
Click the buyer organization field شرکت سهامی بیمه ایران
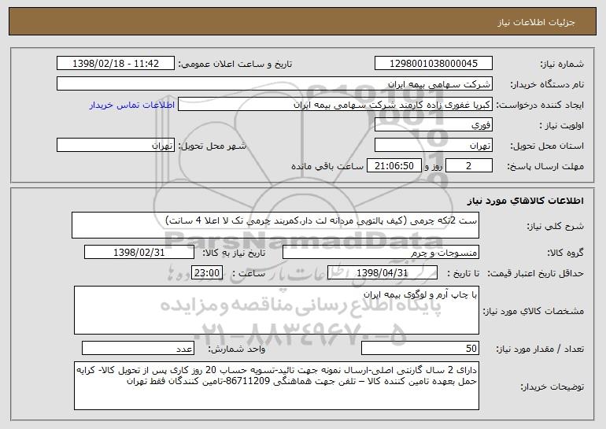[275, 84]
